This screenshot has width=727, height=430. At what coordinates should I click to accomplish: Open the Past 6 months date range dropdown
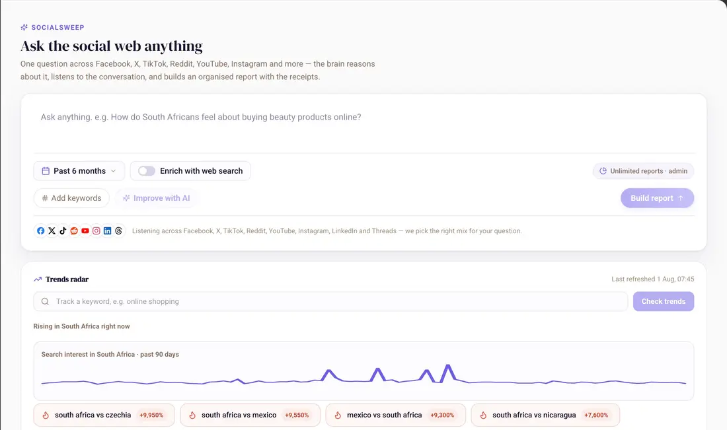coord(79,171)
